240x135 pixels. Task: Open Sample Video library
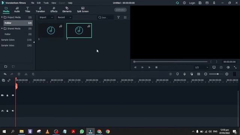[16, 45]
